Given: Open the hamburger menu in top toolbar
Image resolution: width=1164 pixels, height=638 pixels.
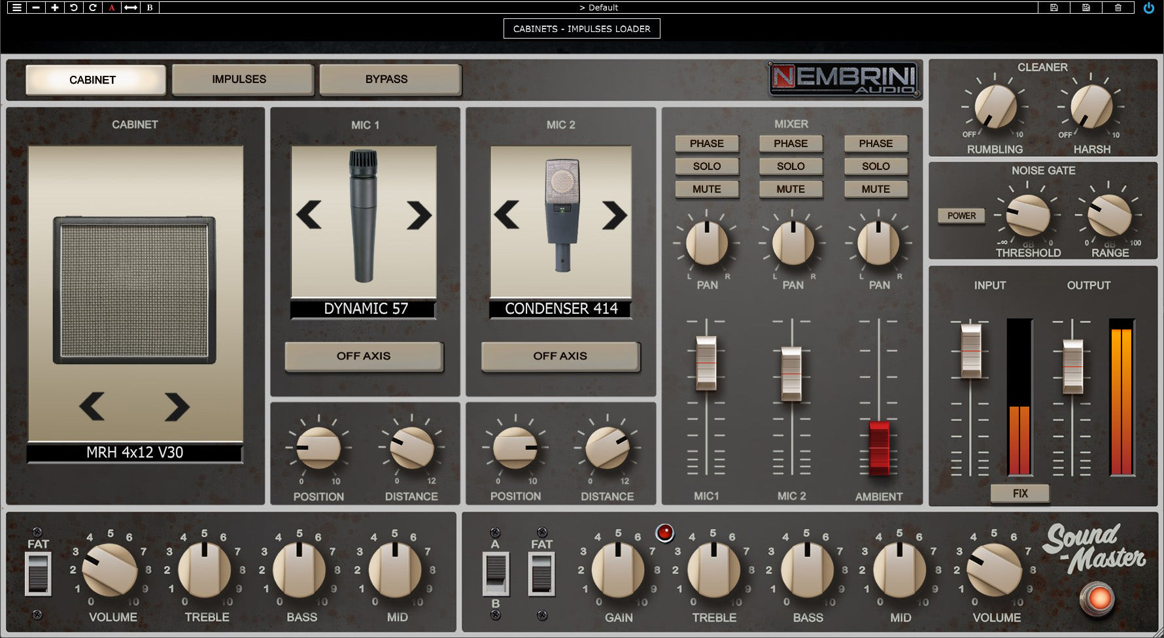Looking at the screenshot, I should click(17, 8).
